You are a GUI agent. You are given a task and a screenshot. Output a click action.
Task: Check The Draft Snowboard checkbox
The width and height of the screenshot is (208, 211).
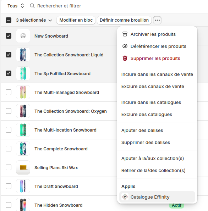pos(9,186)
